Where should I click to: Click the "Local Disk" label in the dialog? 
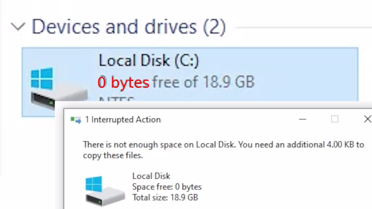pos(151,176)
